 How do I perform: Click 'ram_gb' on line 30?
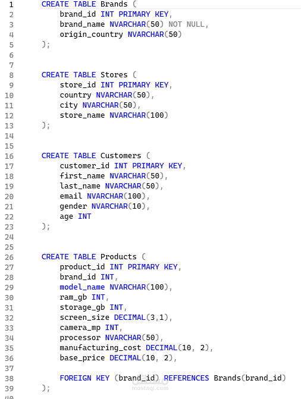point(73,297)
